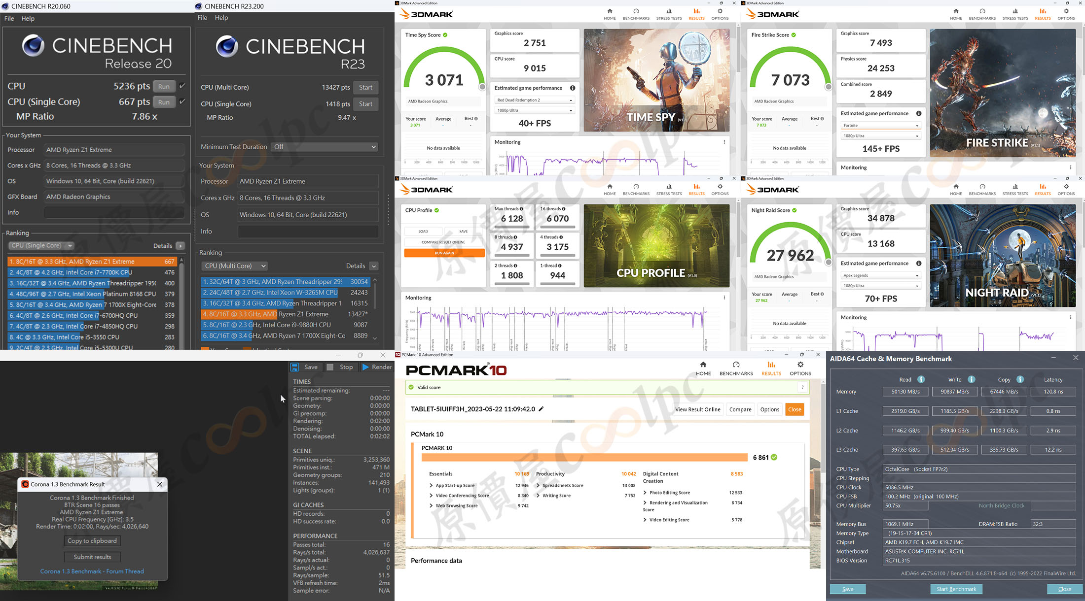Click the pencil icon to rename the PCMark result

click(x=541, y=409)
